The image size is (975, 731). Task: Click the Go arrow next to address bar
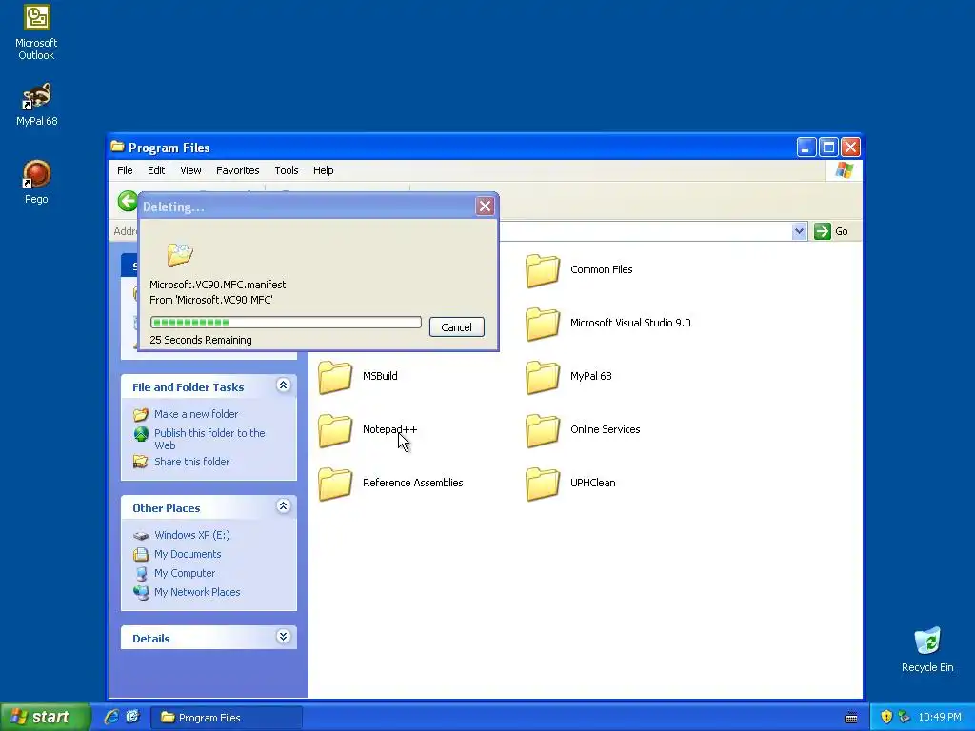[822, 231]
